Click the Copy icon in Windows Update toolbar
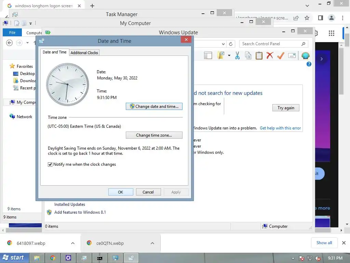The width and height of the screenshot is (350, 263). coord(248,55)
